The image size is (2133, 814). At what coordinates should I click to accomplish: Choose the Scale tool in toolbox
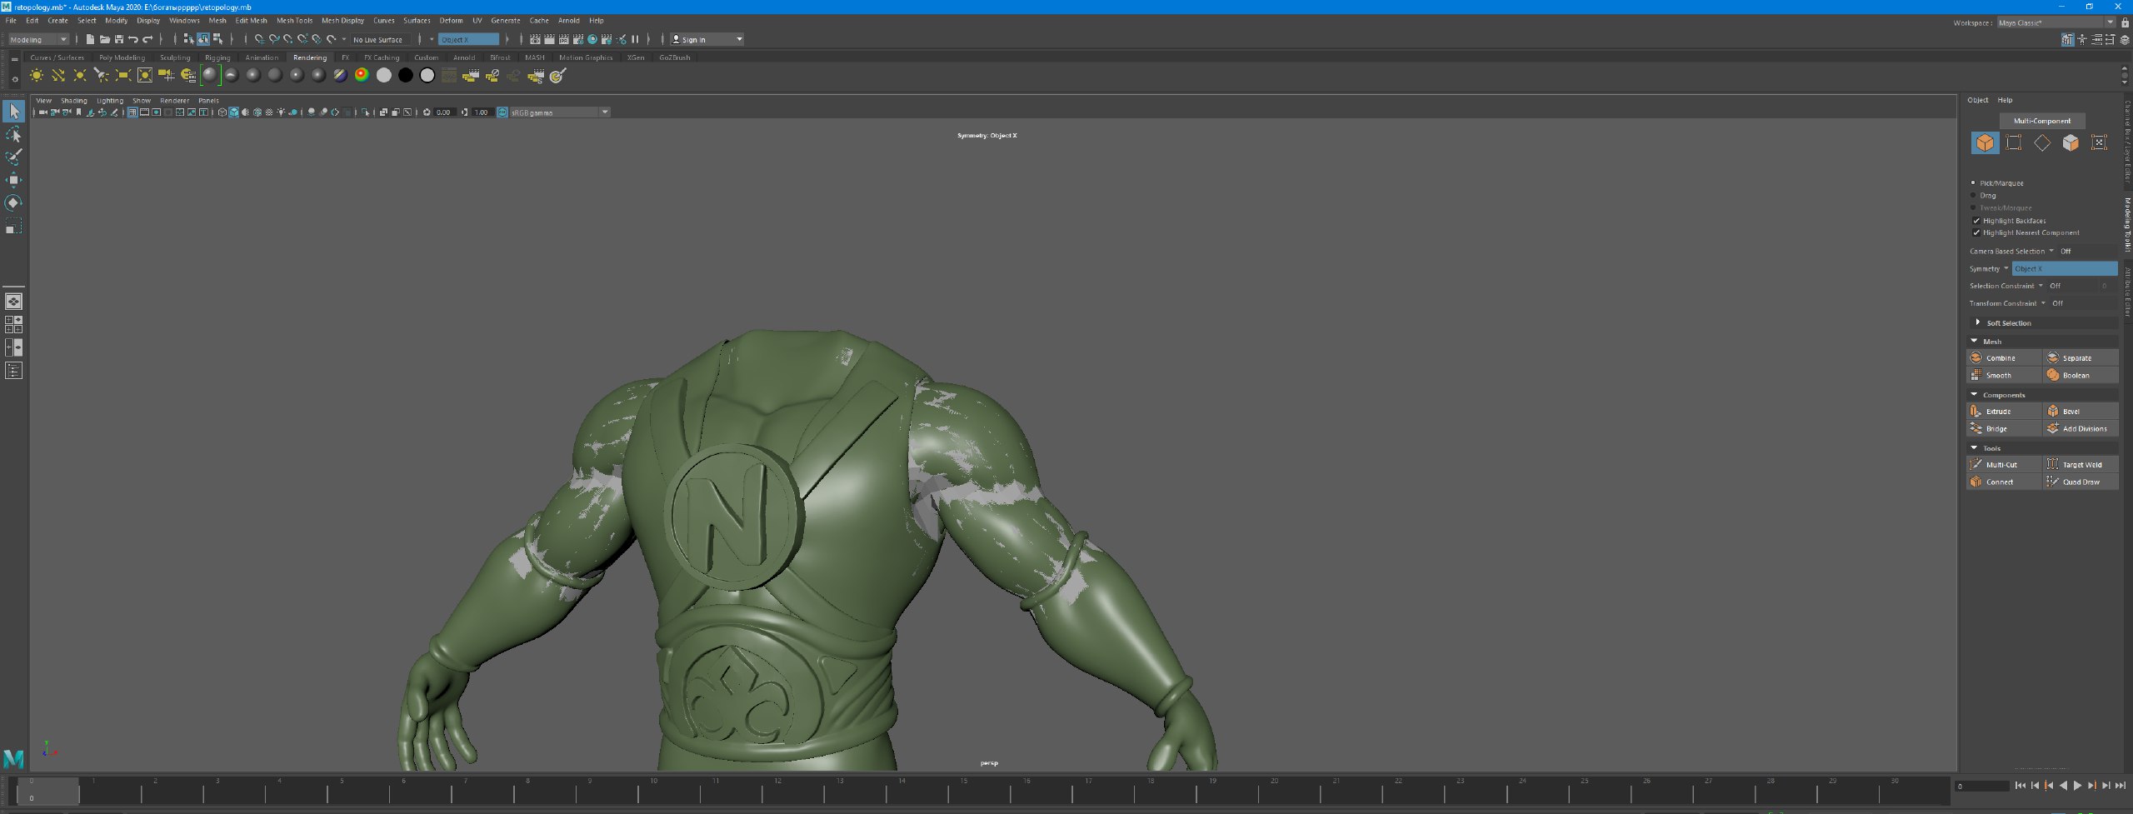13,226
